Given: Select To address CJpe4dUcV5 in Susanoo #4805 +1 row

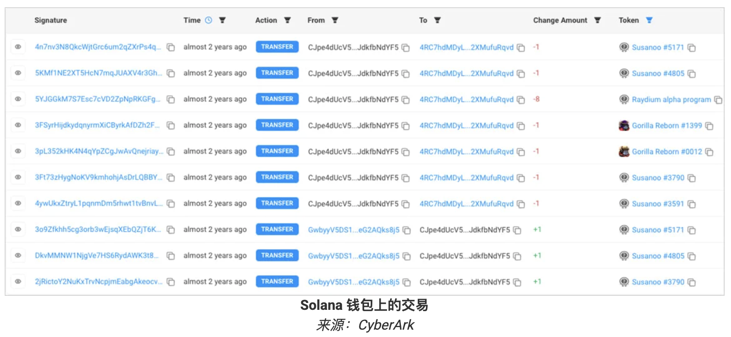Looking at the screenshot, I should pos(465,256).
